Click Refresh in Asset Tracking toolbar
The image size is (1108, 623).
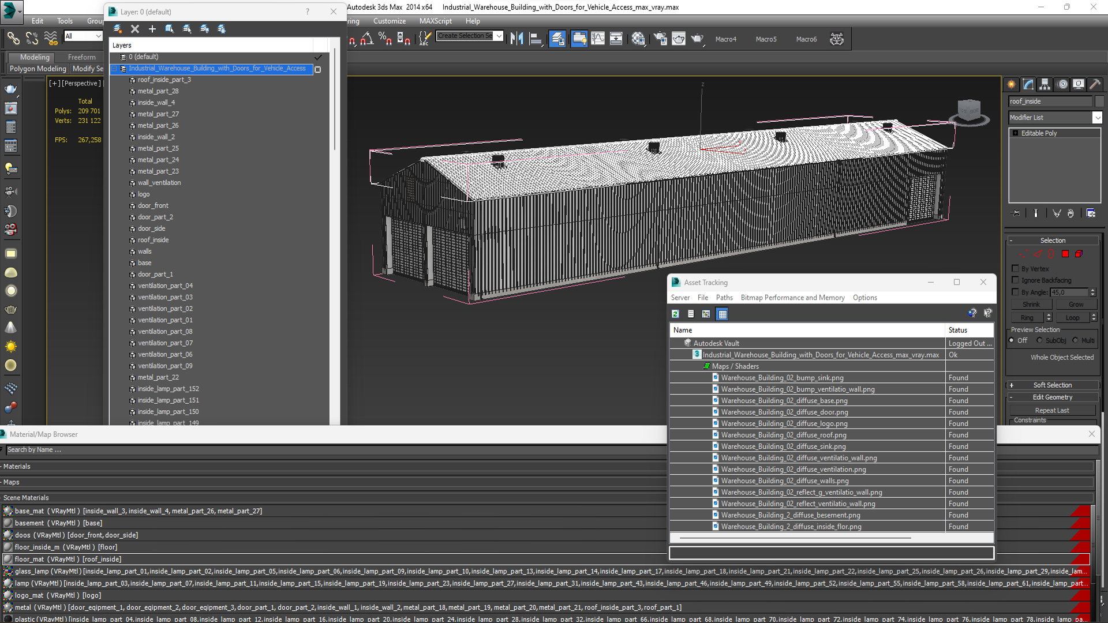pyautogui.click(x=675, y=314)
